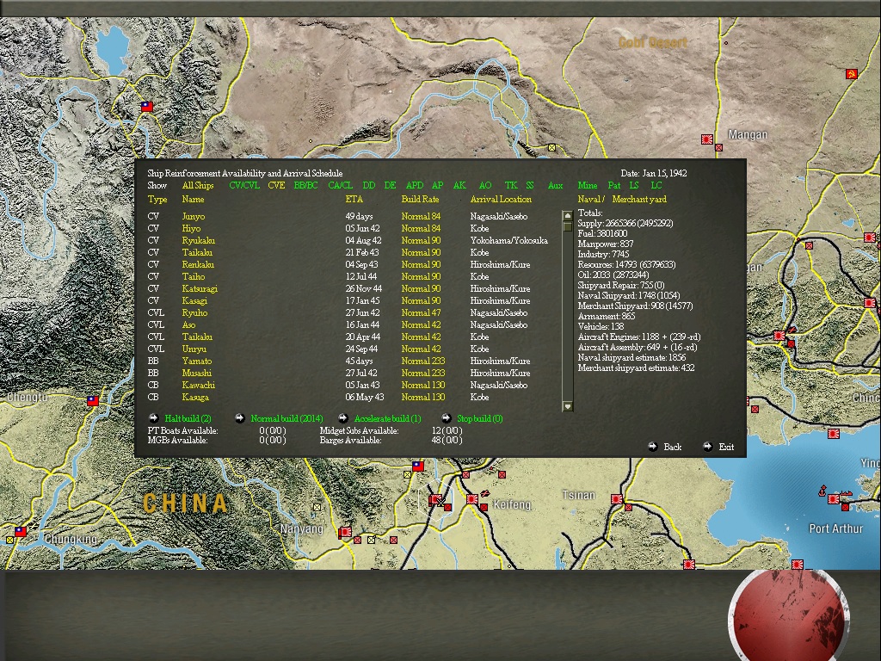The image size is (881, 661).
Task: Sort list by Build Rate column
Action: coord(420,199)
